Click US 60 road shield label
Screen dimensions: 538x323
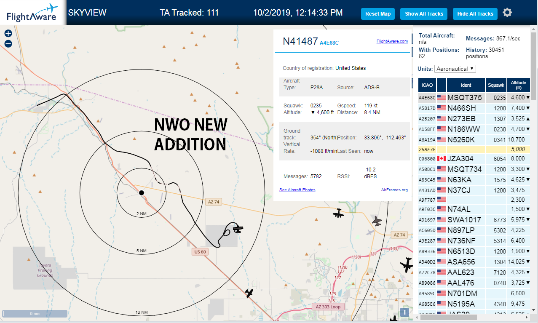[200, 252]
